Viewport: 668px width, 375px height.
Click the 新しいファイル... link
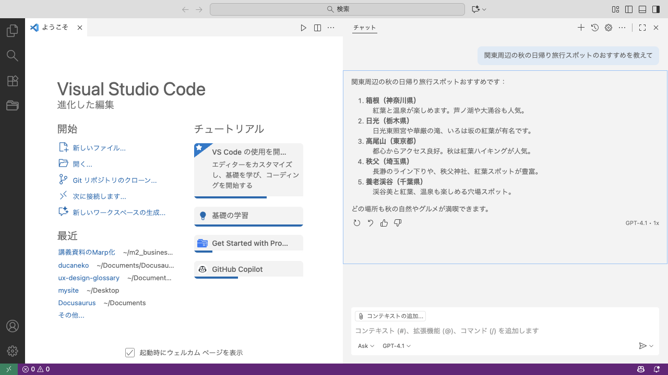coord(99,148)
